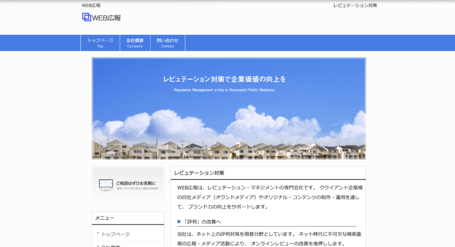Open the 会社概要 Company nav tab

pyautogui.click(x=135, y=43)
